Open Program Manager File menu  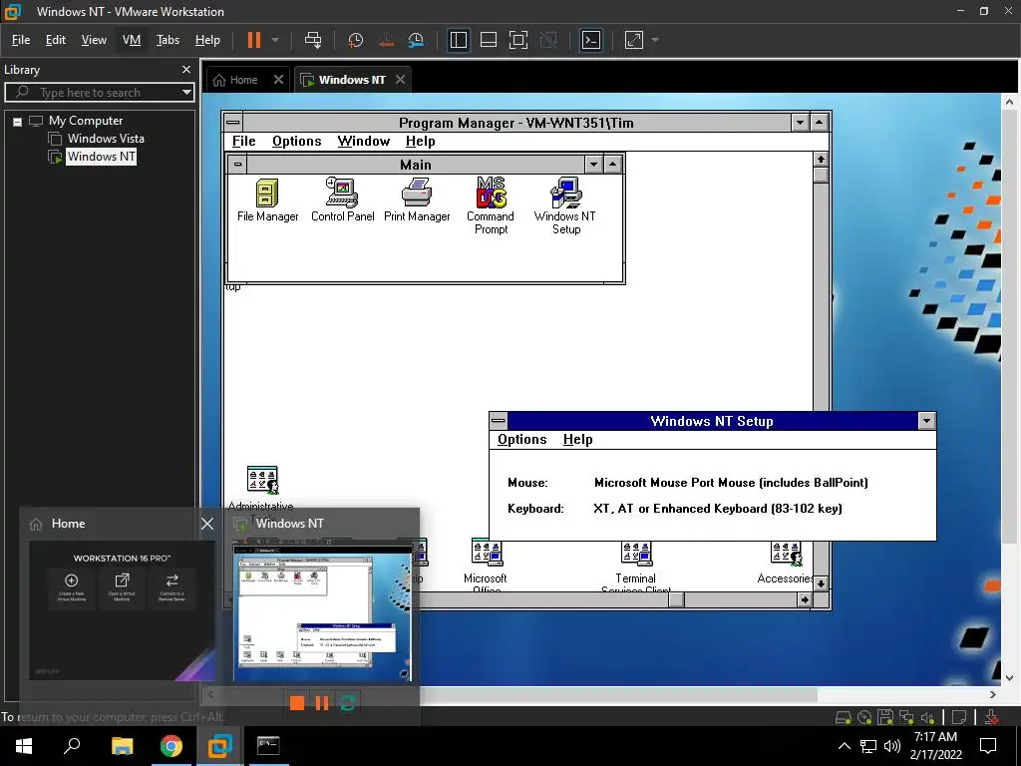[x=243, y=142]
